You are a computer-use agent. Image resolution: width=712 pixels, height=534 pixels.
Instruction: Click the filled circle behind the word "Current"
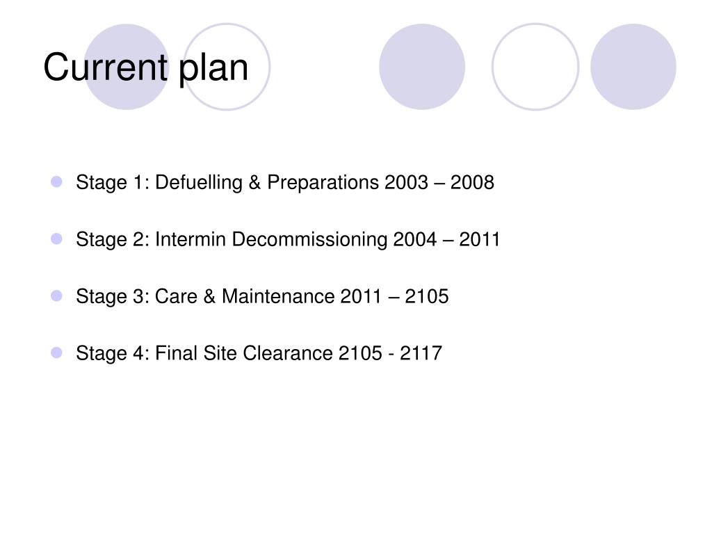click(127, 67)
